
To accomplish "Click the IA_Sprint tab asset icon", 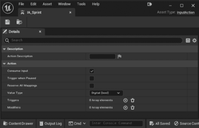I will tap(23, 12).
